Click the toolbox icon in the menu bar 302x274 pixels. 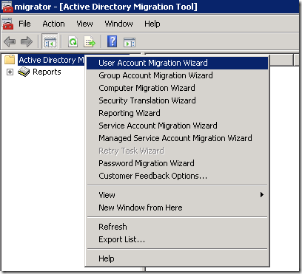coord(7,24)
